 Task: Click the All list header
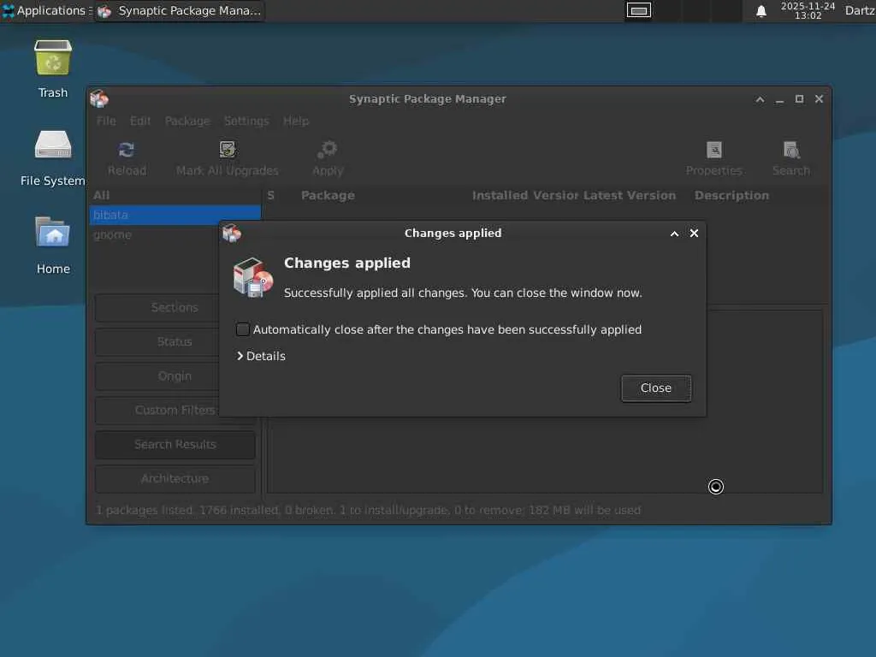click(175, 196)
